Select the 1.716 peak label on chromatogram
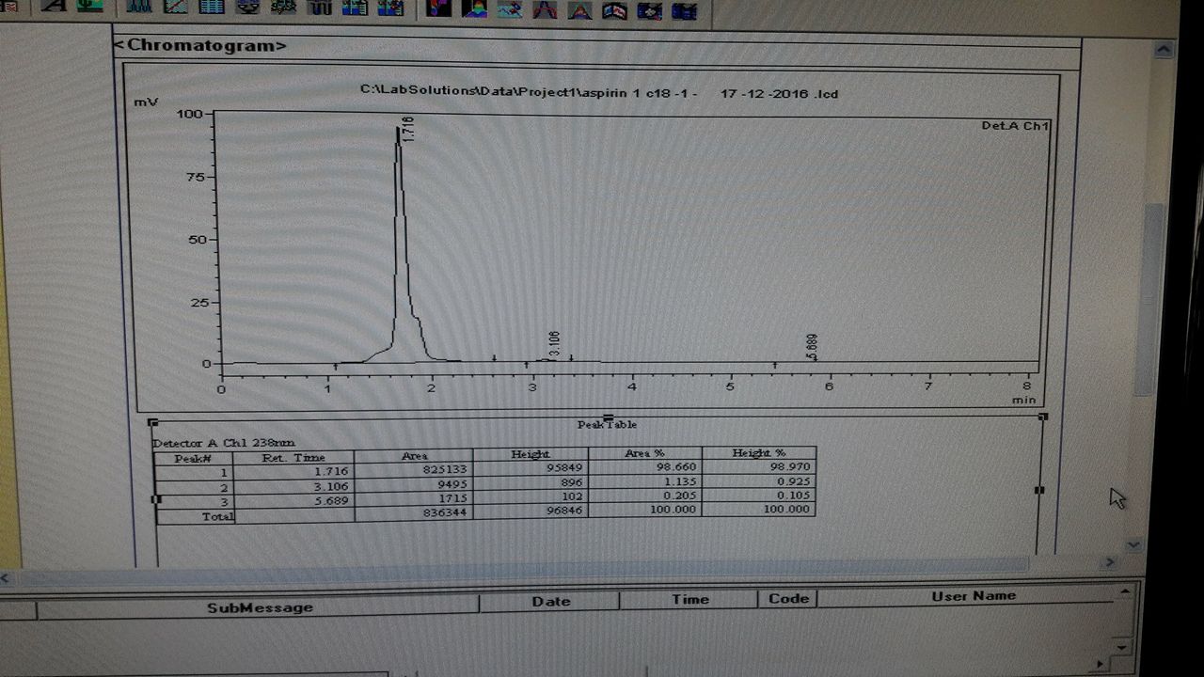This screenshot has width=1204, height=677. click(x=407, y=129)
